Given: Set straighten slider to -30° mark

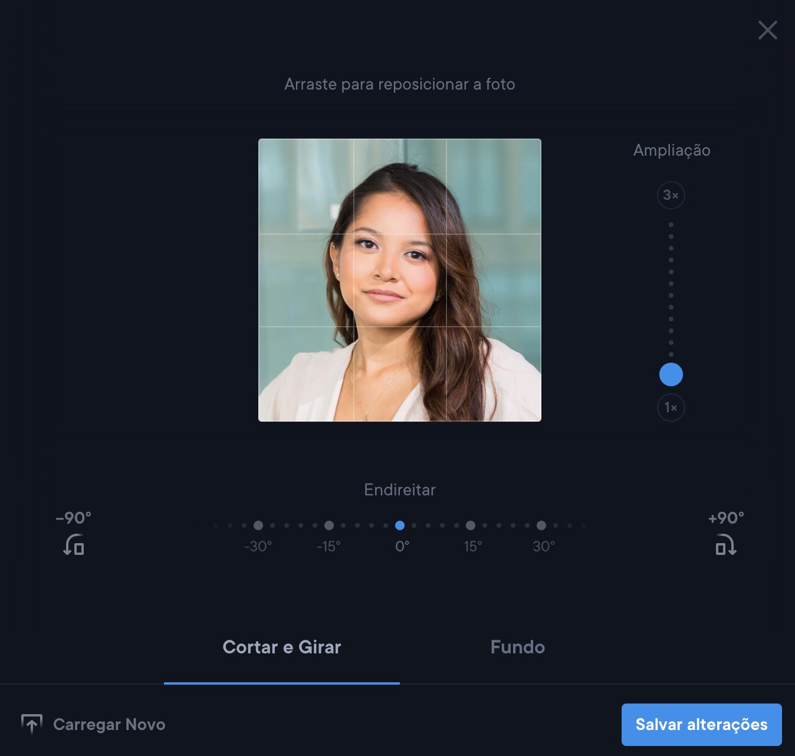Looking at the screenshot, I should tap(258, 525).
